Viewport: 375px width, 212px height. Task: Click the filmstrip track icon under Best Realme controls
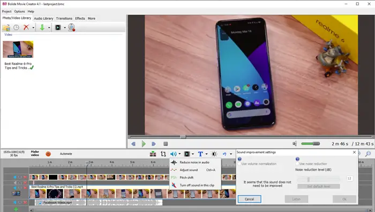(x=16, y=193)
